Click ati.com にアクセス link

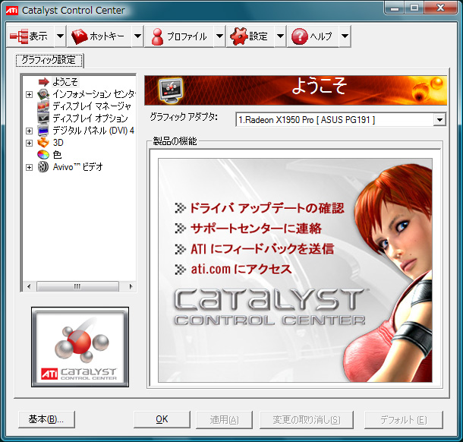[241, 269]
